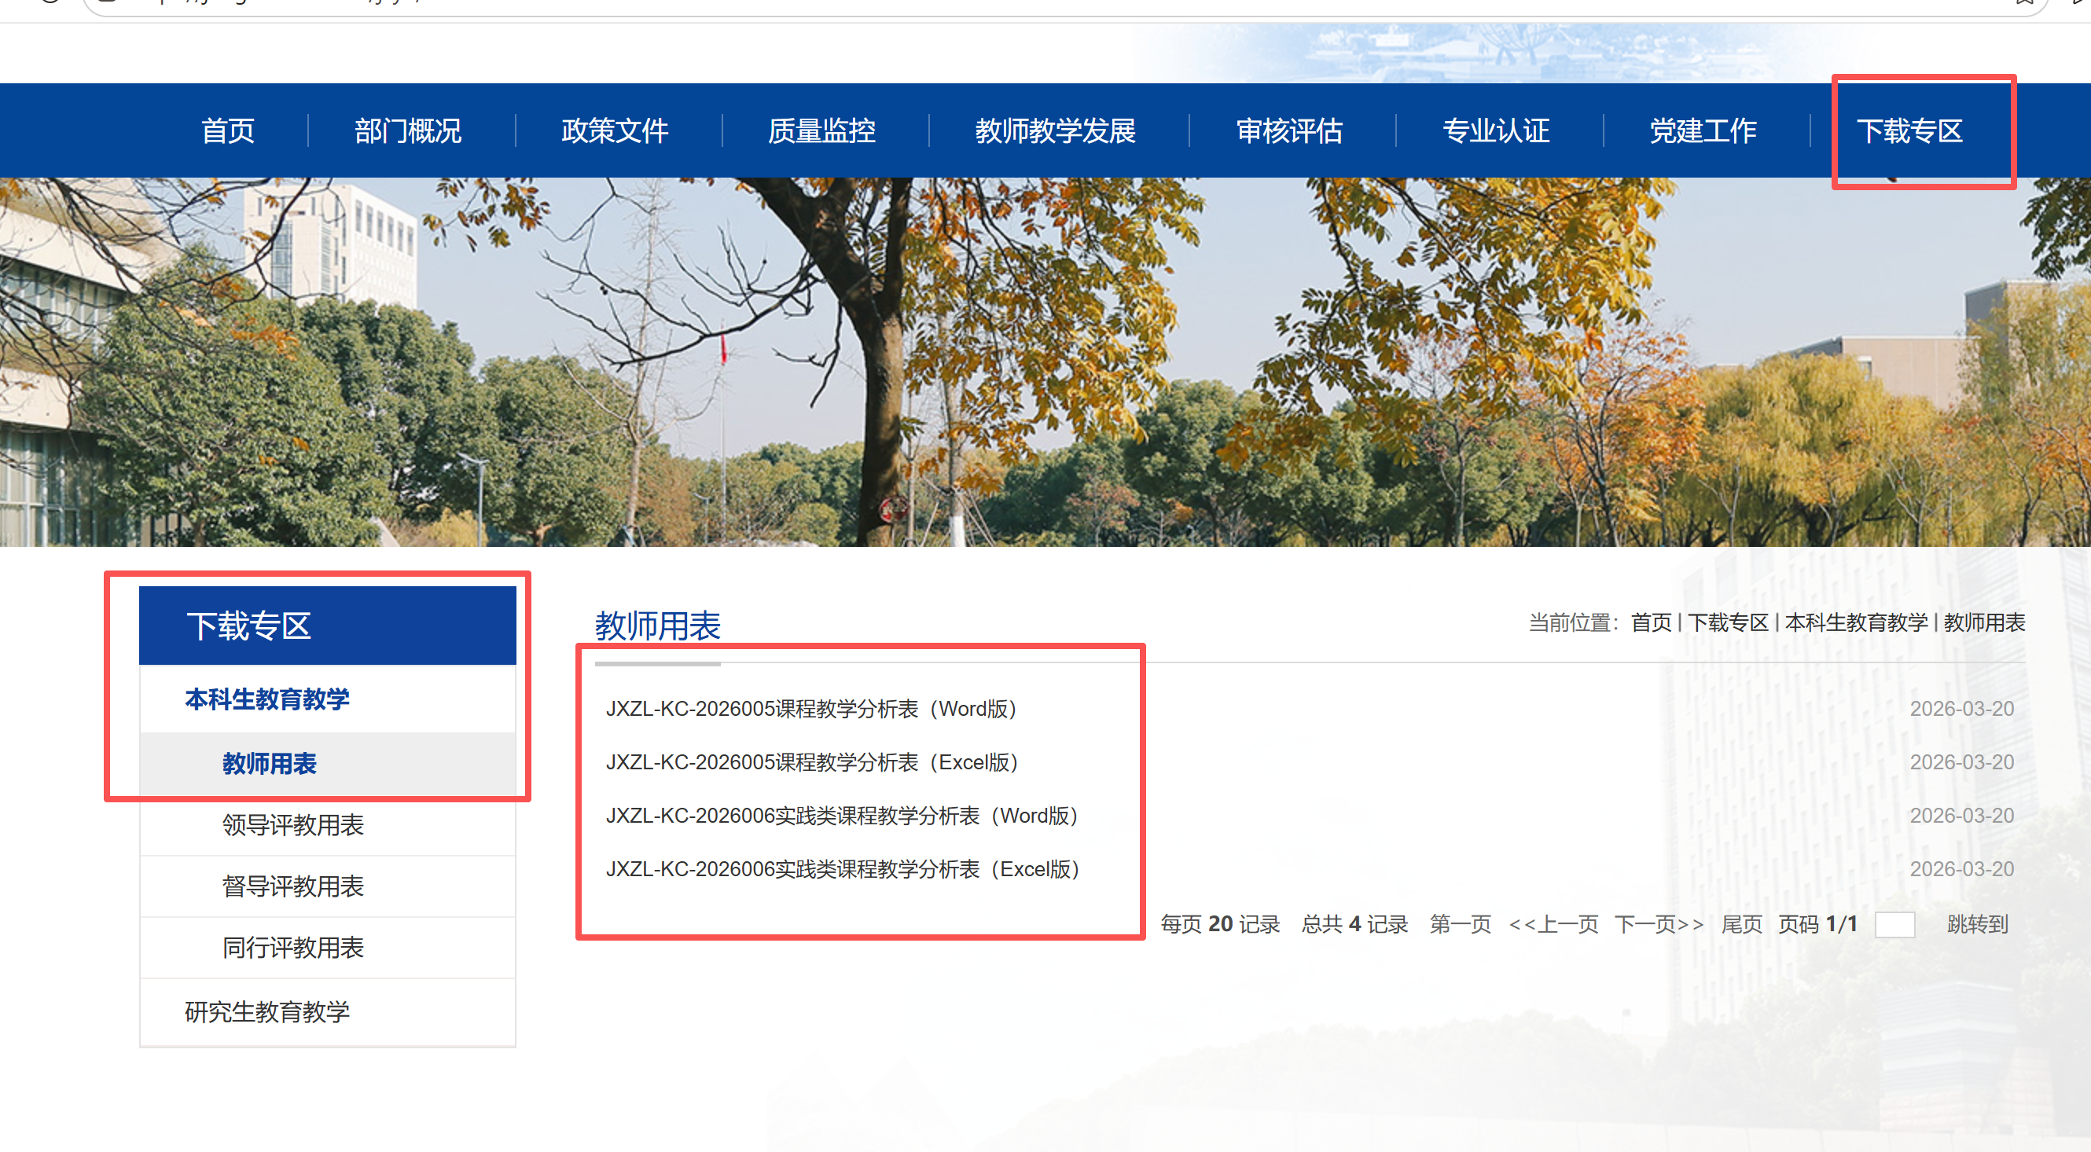2091x1152 pixels.
Task: Open 领导评教用表 sidebar item
Action: coord(293,825)
